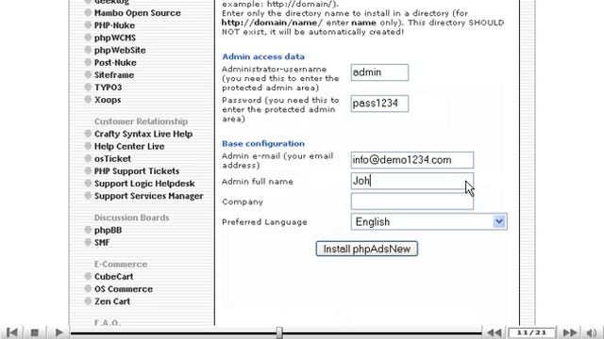Click bullet icon beside CubeCart
The width and height of the screenshot is (604, 339).
88,276
